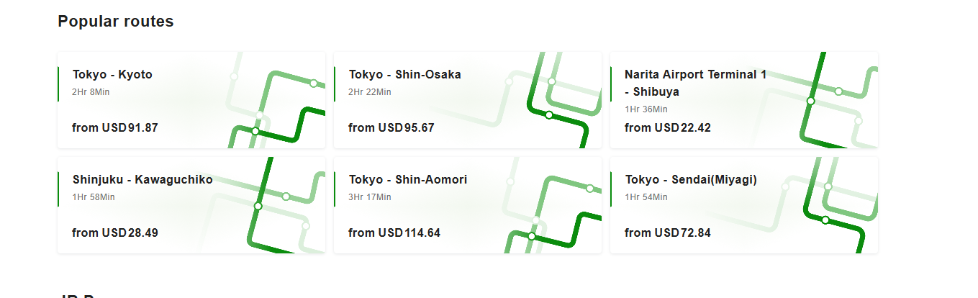The width and height of the screenshot is (978, 298).
Task: Click the from USD 72.84 price
Action: 668,232
